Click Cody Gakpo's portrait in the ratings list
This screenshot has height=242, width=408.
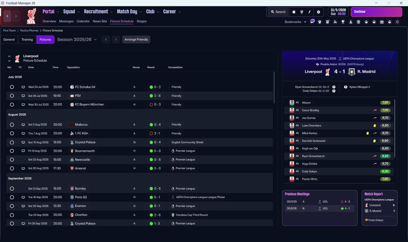(x=292, y=171)
